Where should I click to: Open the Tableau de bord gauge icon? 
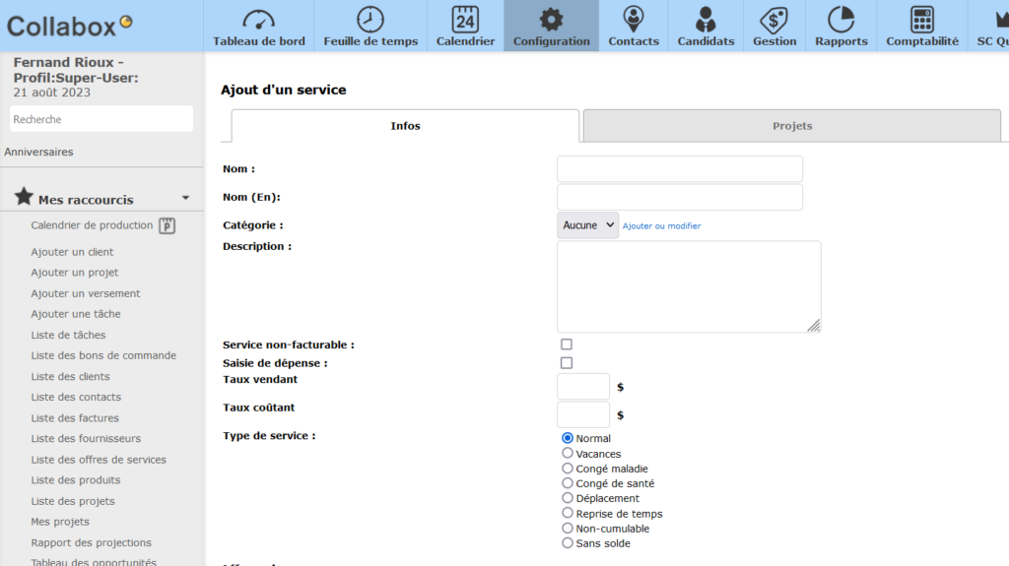click(x=258, y=20)
